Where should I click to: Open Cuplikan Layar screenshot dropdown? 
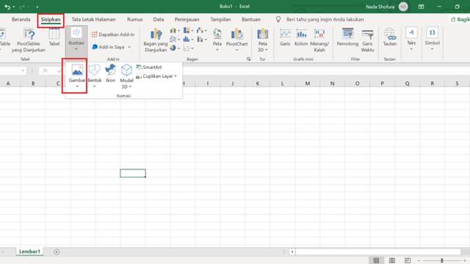click(x=156, y=76)
